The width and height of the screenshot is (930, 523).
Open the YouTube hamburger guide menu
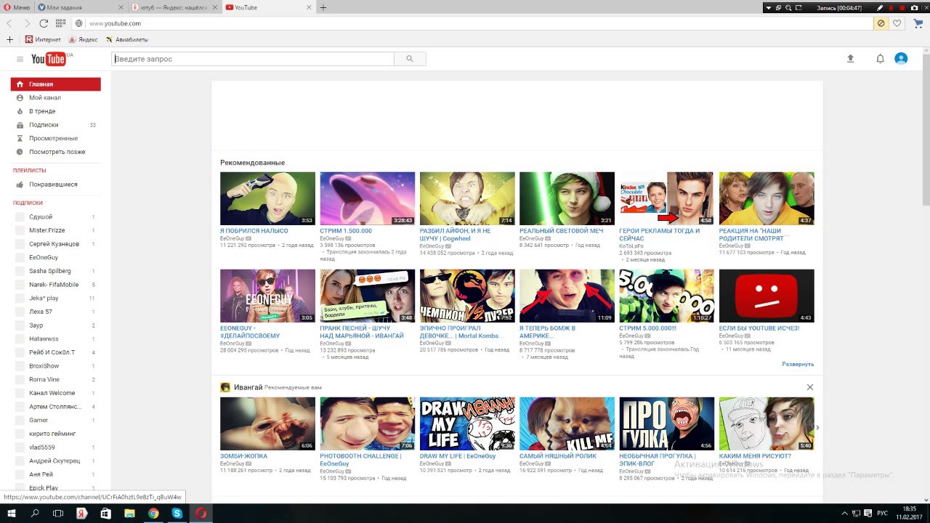coord(20,59)
